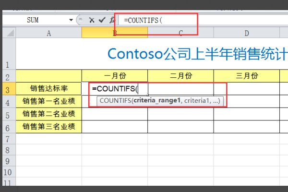288x192 pixels.
Task: Select column D header
Action: [247, 33]
